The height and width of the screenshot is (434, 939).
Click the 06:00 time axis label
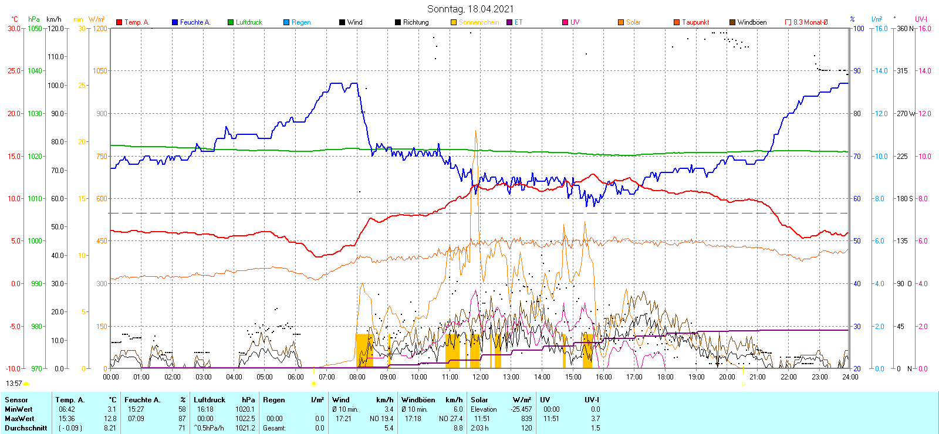point(296,377)
